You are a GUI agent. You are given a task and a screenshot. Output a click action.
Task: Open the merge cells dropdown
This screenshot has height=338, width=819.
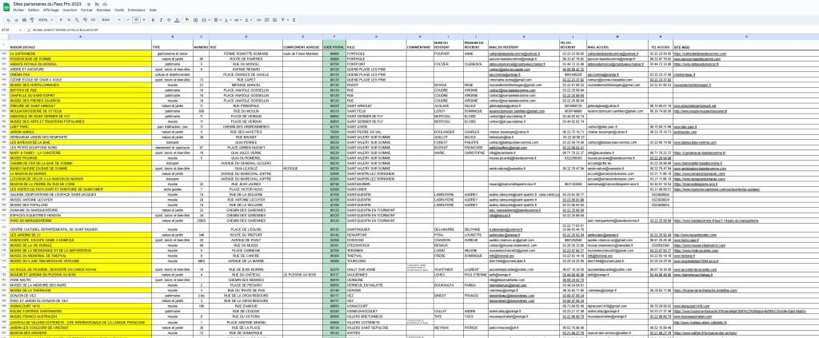click(x=206, y=20)
